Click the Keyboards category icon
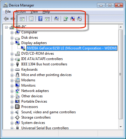 [17, 69]
